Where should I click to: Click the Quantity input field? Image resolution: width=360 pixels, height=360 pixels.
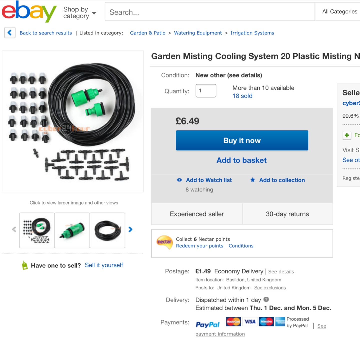pyautogui.click(x=206, y=91)
